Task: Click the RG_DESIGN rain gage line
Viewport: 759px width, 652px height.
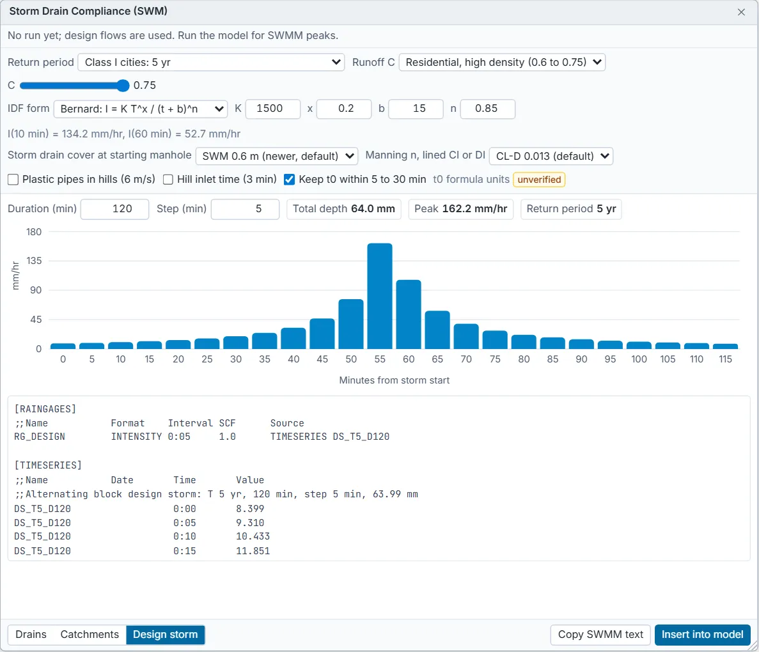Action: 202,437
